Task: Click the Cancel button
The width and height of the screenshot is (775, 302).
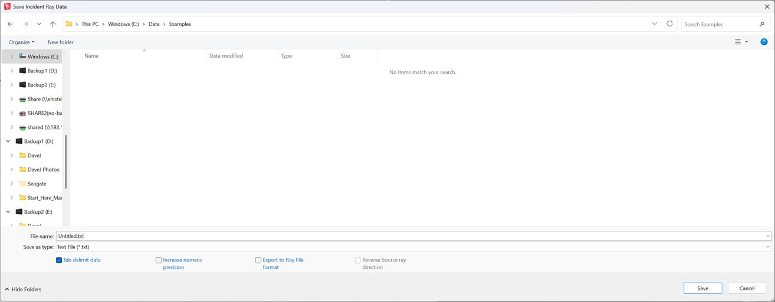Action: [747, 288]
